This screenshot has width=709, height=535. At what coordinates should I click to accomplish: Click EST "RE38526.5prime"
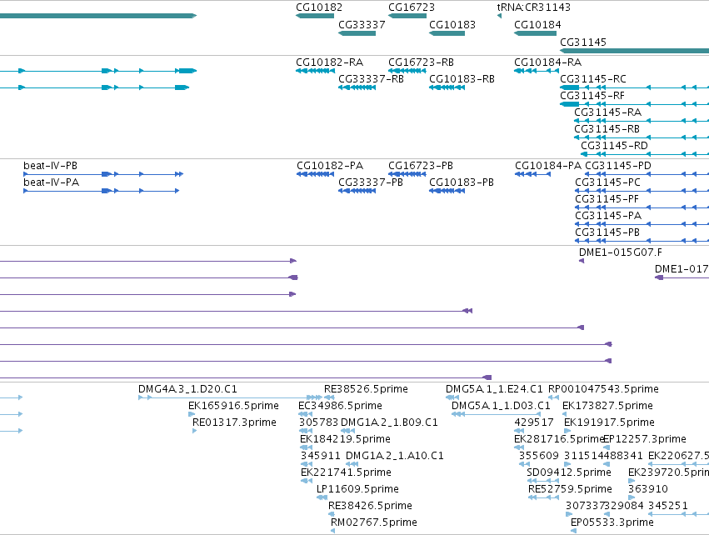tap(366, 389)
